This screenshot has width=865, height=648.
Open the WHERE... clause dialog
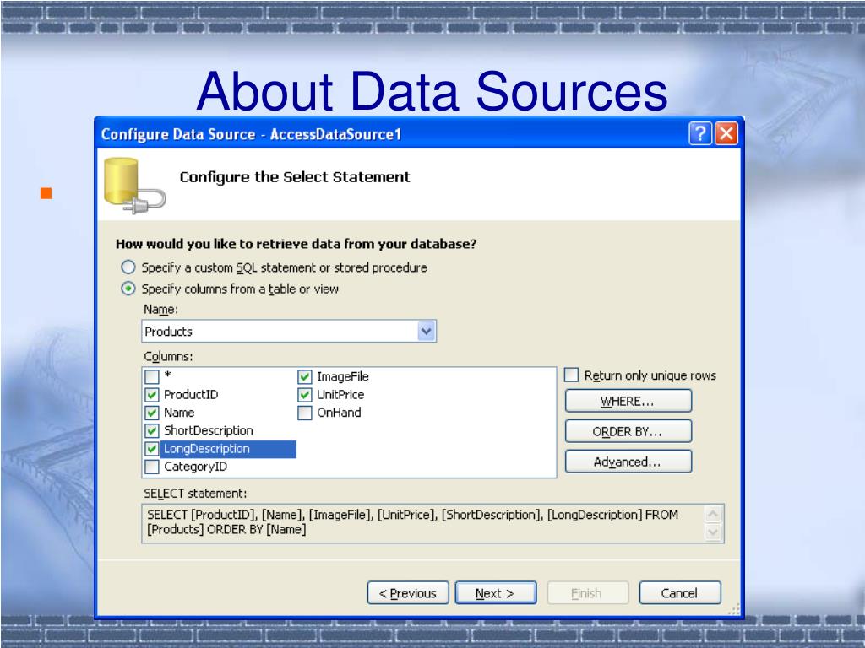tap(628, 401)
